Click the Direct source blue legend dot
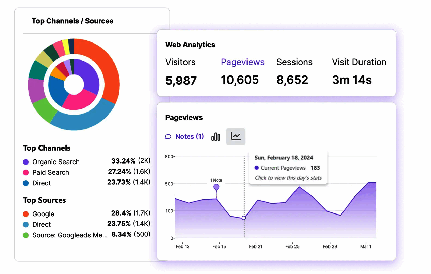 click(26, 225)
